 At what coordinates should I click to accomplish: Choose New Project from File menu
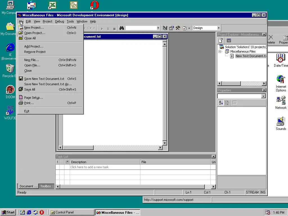(51, 28)
